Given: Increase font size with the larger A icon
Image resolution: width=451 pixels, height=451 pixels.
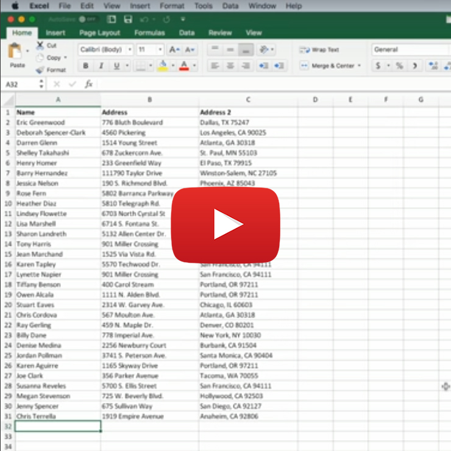Looking at the screenshot, I should tap(174, 49).
